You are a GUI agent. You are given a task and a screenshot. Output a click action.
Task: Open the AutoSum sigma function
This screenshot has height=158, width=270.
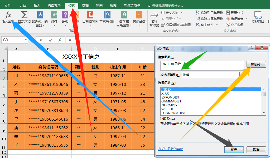click(x=24, y=15)
